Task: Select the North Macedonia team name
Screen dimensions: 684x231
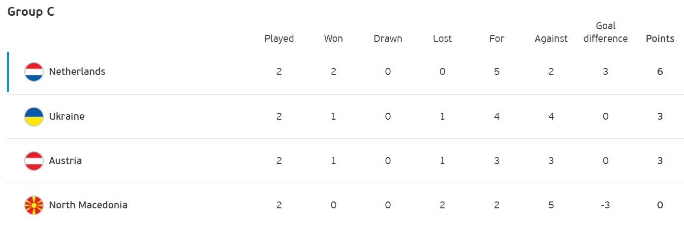Action: click(88, 205)
